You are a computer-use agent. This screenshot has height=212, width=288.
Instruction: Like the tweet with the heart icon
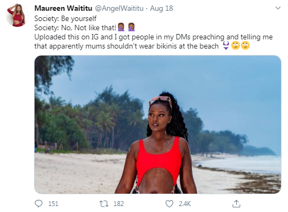coord(169,203)
